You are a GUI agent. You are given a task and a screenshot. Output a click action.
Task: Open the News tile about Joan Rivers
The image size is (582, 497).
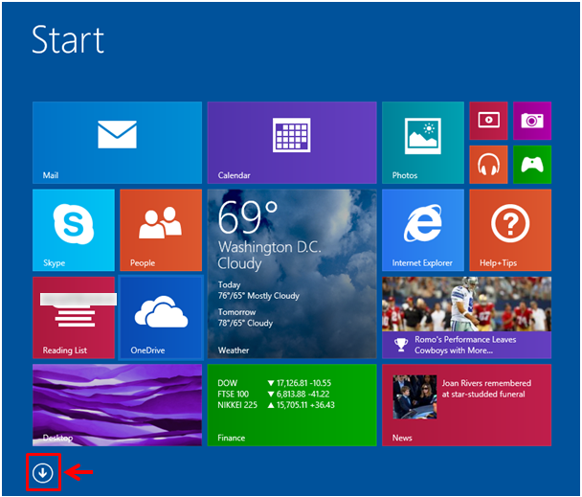pos(466,405)
